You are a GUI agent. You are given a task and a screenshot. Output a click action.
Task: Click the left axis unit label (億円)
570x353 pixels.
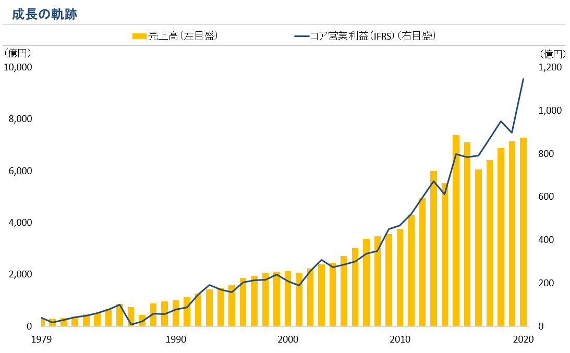tap(17, 53)
